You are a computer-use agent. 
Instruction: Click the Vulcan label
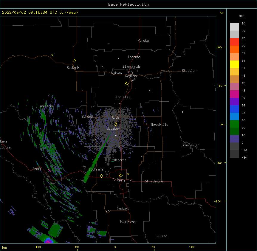pos(162,236)
